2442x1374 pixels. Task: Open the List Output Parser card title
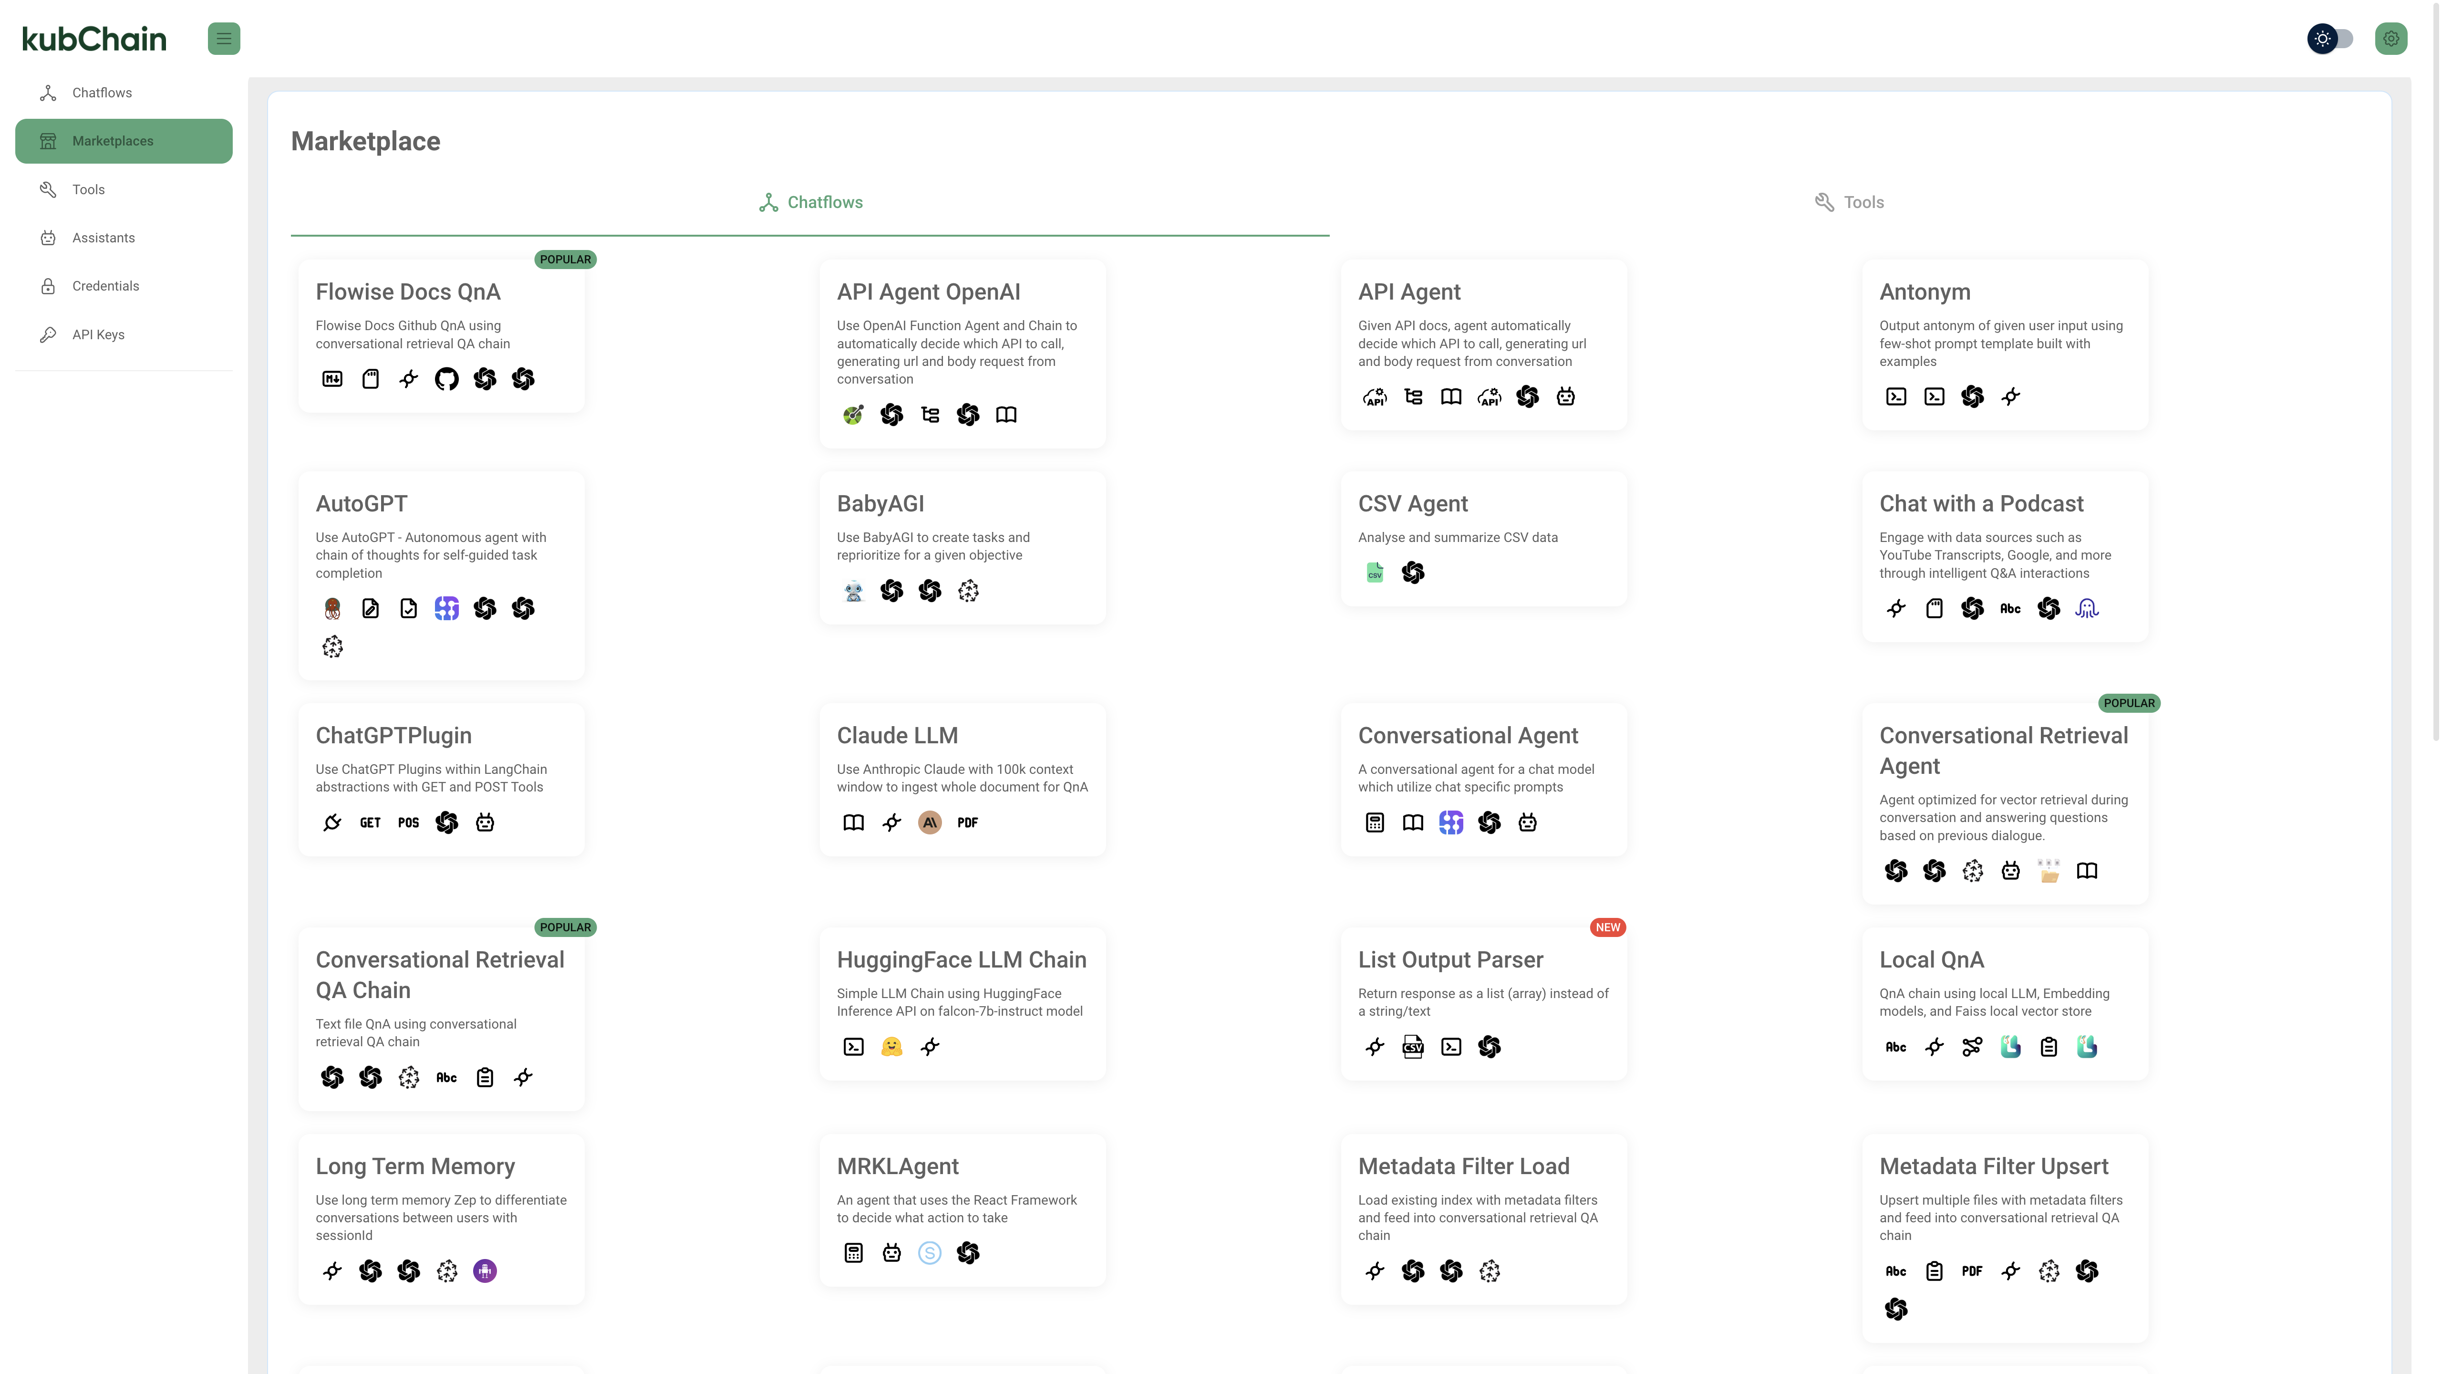pyautogui.click(x=1450, y=959)
